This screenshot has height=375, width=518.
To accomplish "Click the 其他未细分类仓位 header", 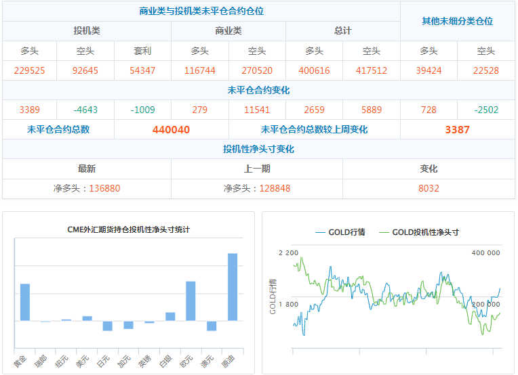I will [457, 21].
